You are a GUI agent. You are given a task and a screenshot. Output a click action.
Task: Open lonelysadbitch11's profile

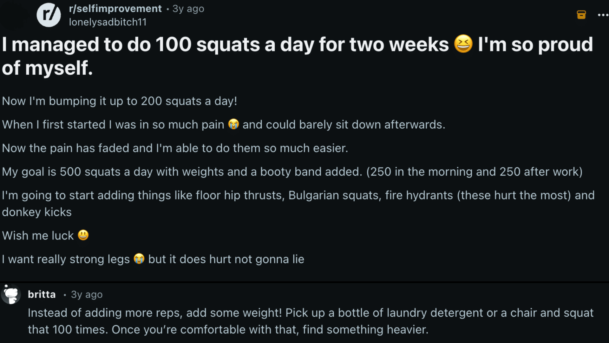pos(108,22)
